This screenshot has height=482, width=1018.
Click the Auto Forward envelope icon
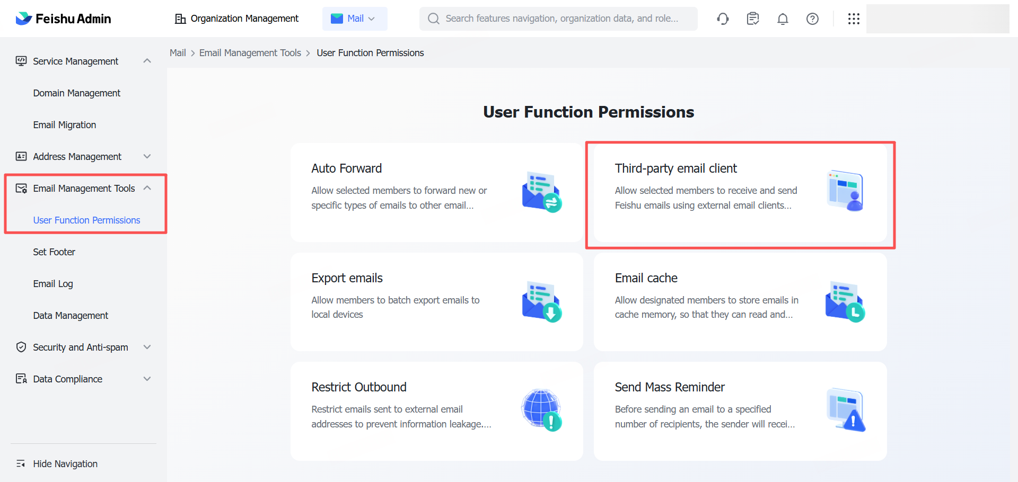(x=541, y=192)
